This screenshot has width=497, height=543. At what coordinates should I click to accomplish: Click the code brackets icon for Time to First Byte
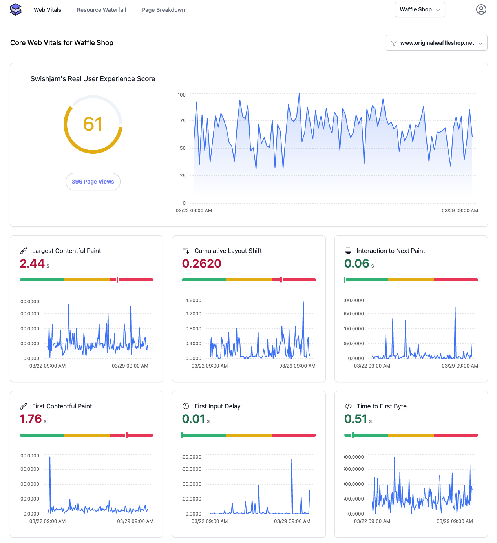(x=348, y=406)
